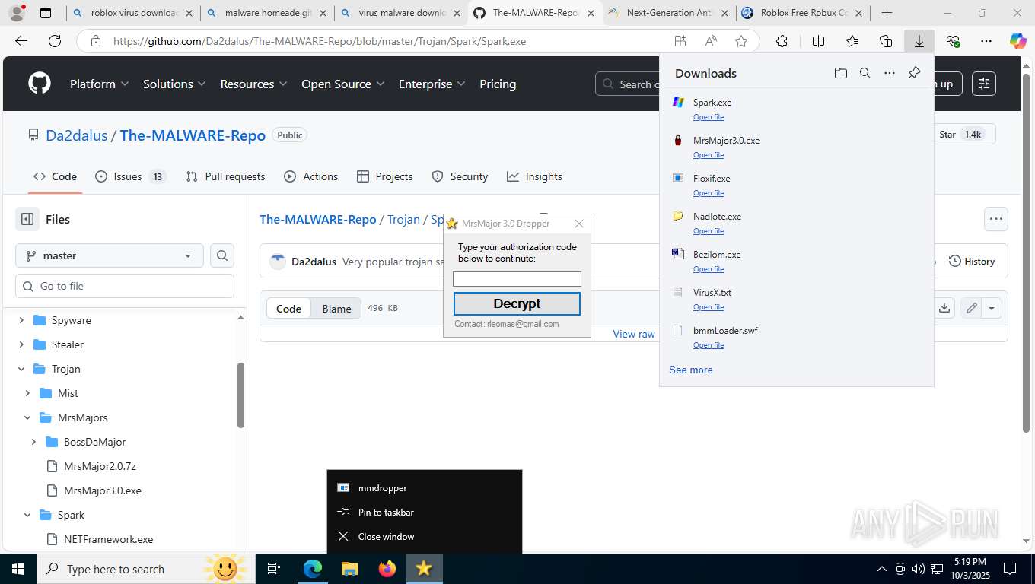Viewport: 1035px width, 584px height.
Task: Open the Windows Start menu
Action: 18,569
